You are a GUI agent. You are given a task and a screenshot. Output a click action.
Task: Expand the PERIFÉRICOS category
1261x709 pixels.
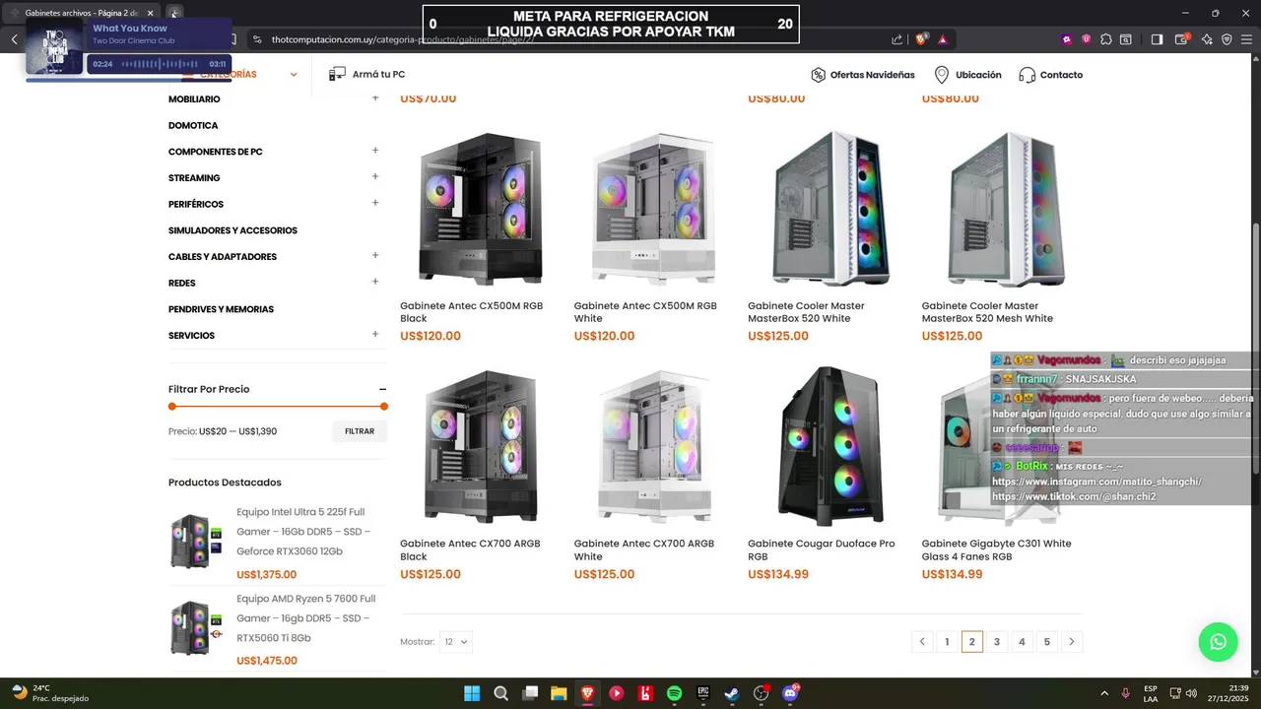click(x=375, y=203)
